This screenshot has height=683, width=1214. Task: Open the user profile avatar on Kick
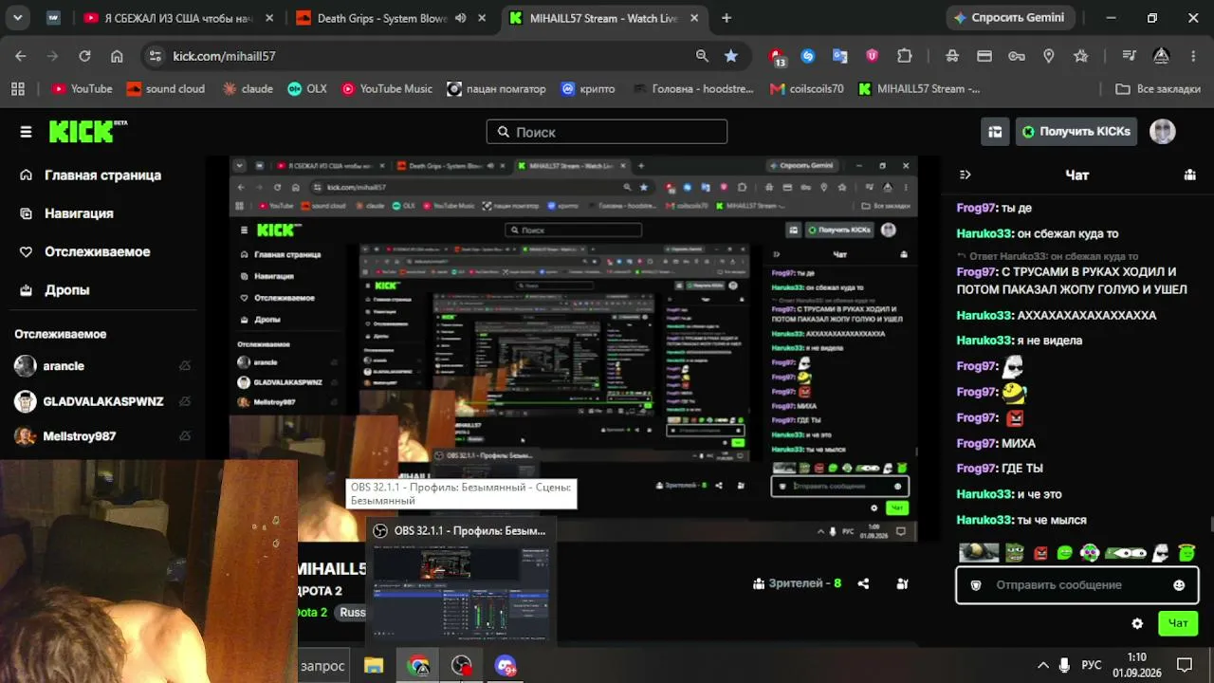1163,132
